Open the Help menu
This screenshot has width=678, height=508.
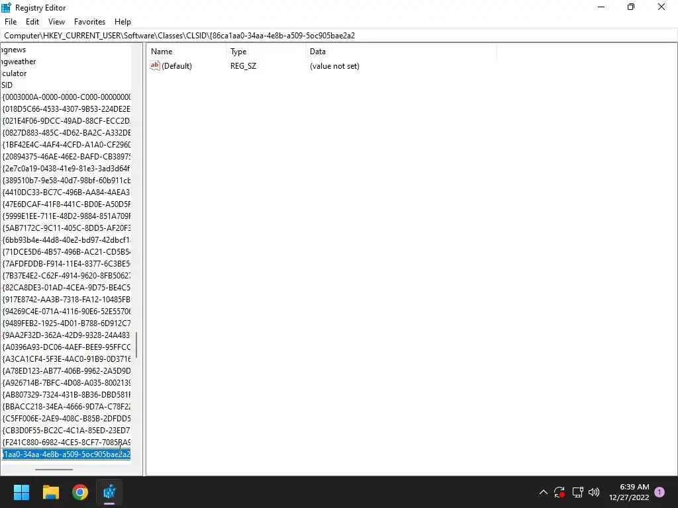coord(122,22)
